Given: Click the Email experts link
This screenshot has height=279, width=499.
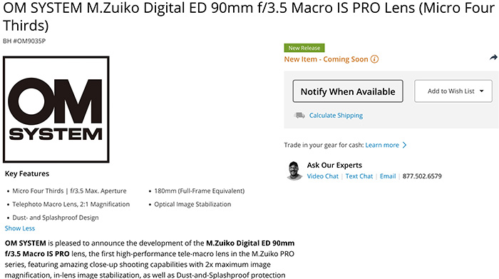Looking at the screenshot, I should pos(388,176).
